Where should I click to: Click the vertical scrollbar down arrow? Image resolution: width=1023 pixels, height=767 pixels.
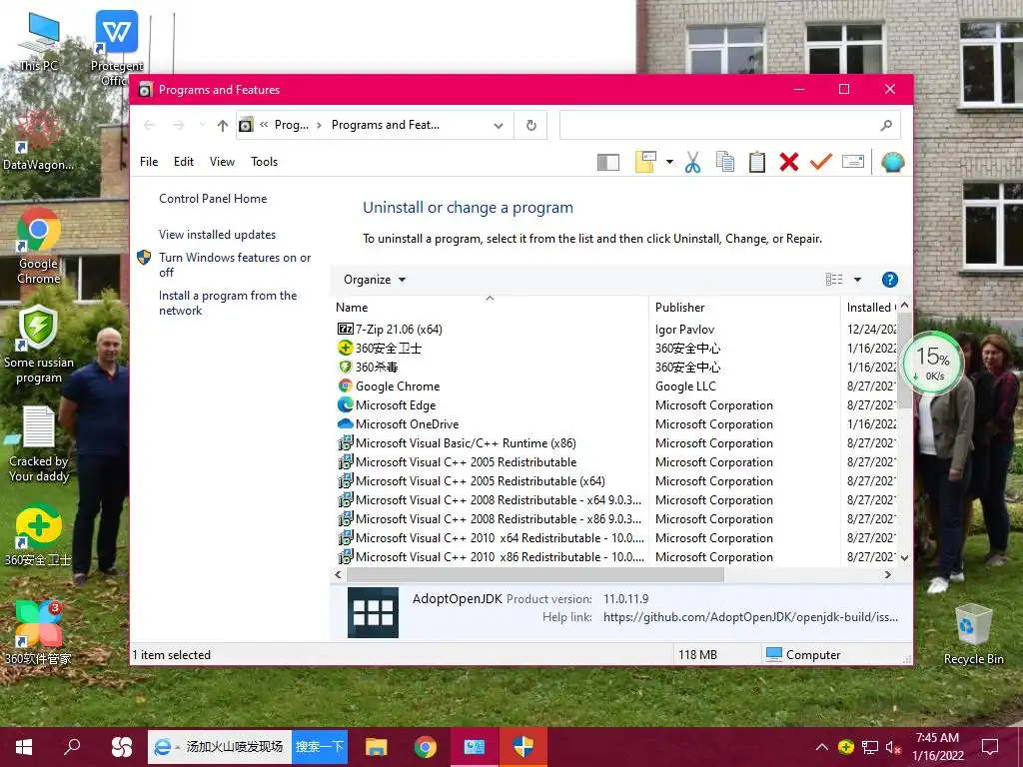coord(904,557)
